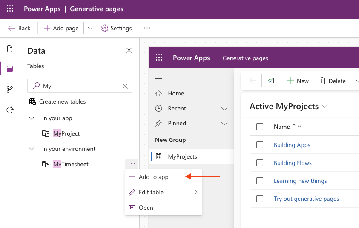Viewport: 359px width, 228px height.
Task: Tick the Building Flows row checkbox
Action: click(x=260, y=163)
